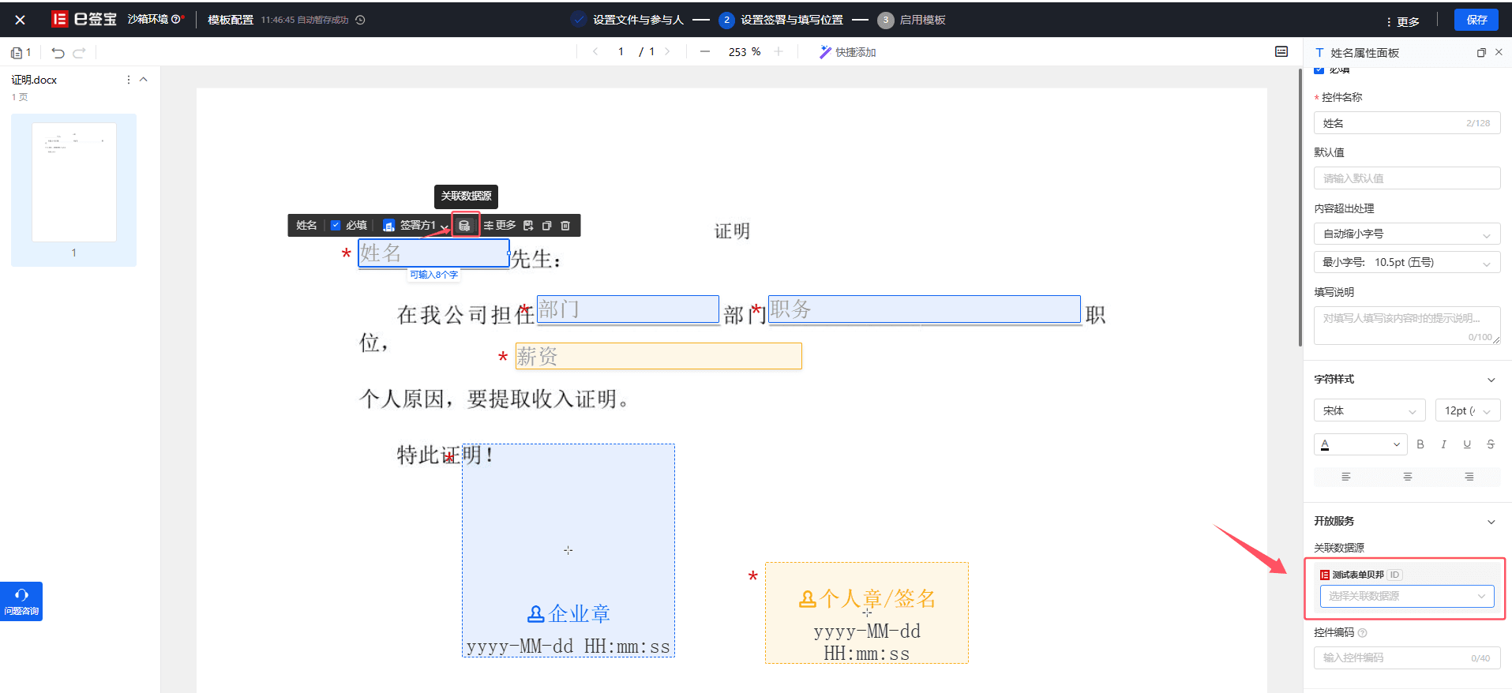This screenshot has height=693, width=1512.
Task: Open the 最小字号 10.5pt dropdown
Action: (x=1407, y=262)
